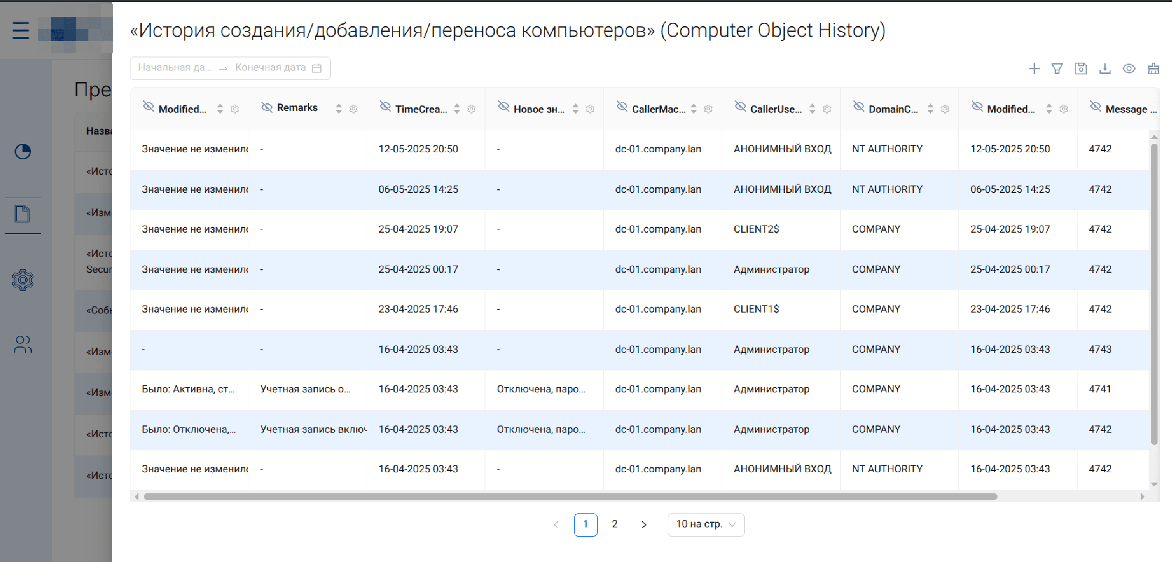
Task: Open the funnel filter icon
Action: point(1057,69)
